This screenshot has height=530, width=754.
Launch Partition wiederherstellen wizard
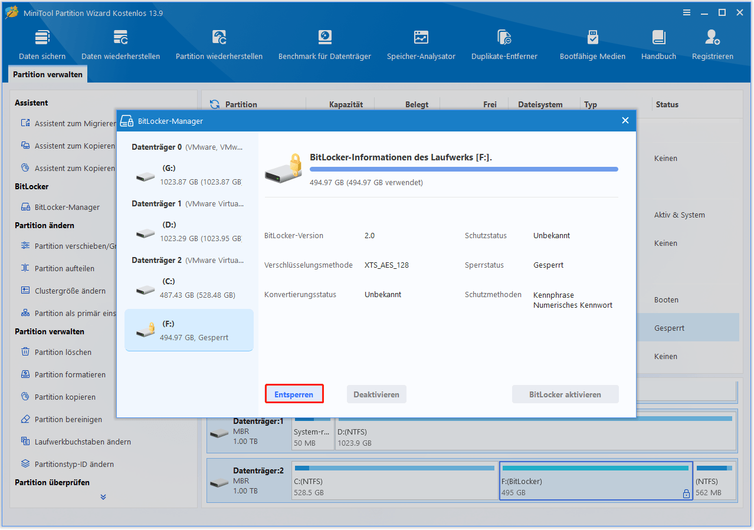click(219, 45)
